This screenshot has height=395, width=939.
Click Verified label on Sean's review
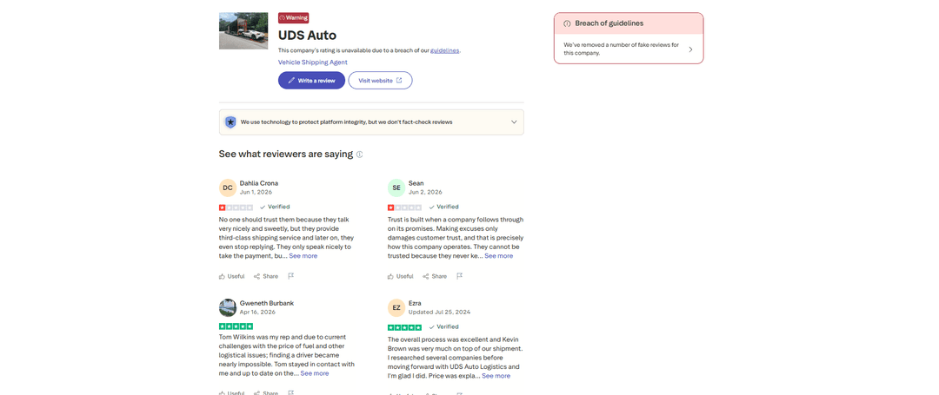point(443,207)
